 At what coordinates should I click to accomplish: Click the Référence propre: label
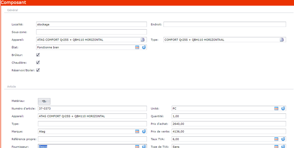pos(24,139)
